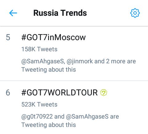Viewport: 148px width, 134px height.
Task: Open @jinmork mention in trend five
Action: coord(80,61)
